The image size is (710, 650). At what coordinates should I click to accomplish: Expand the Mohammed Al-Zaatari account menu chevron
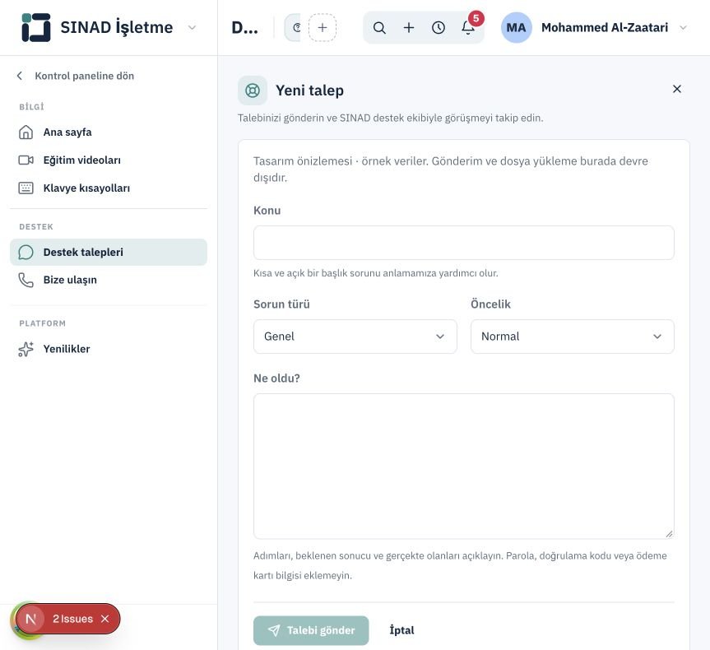(x=684, y=28)
